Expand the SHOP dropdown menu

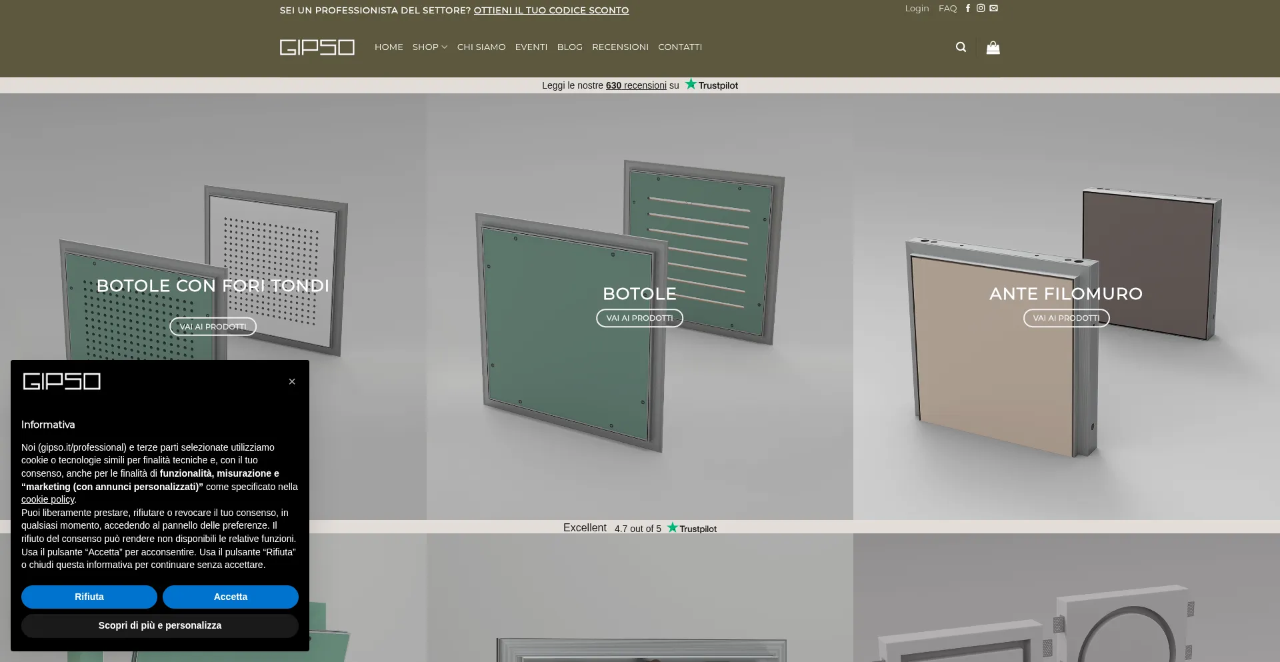430,47
